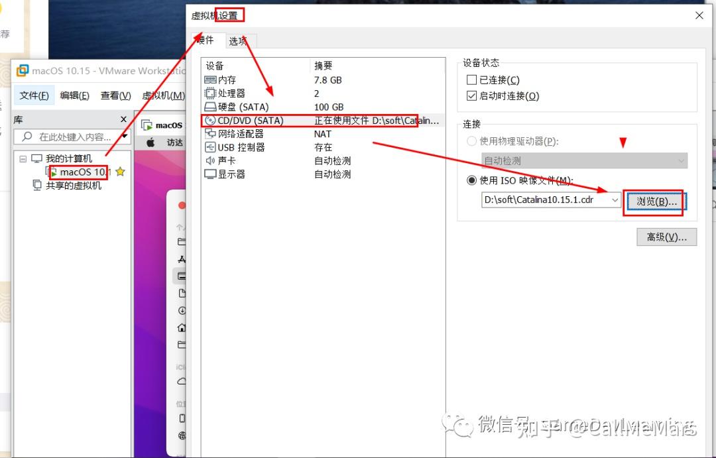Screen dimensions: 716x458
Task: Click the Apple logo in macOS guest
Action: pos(150,143)
